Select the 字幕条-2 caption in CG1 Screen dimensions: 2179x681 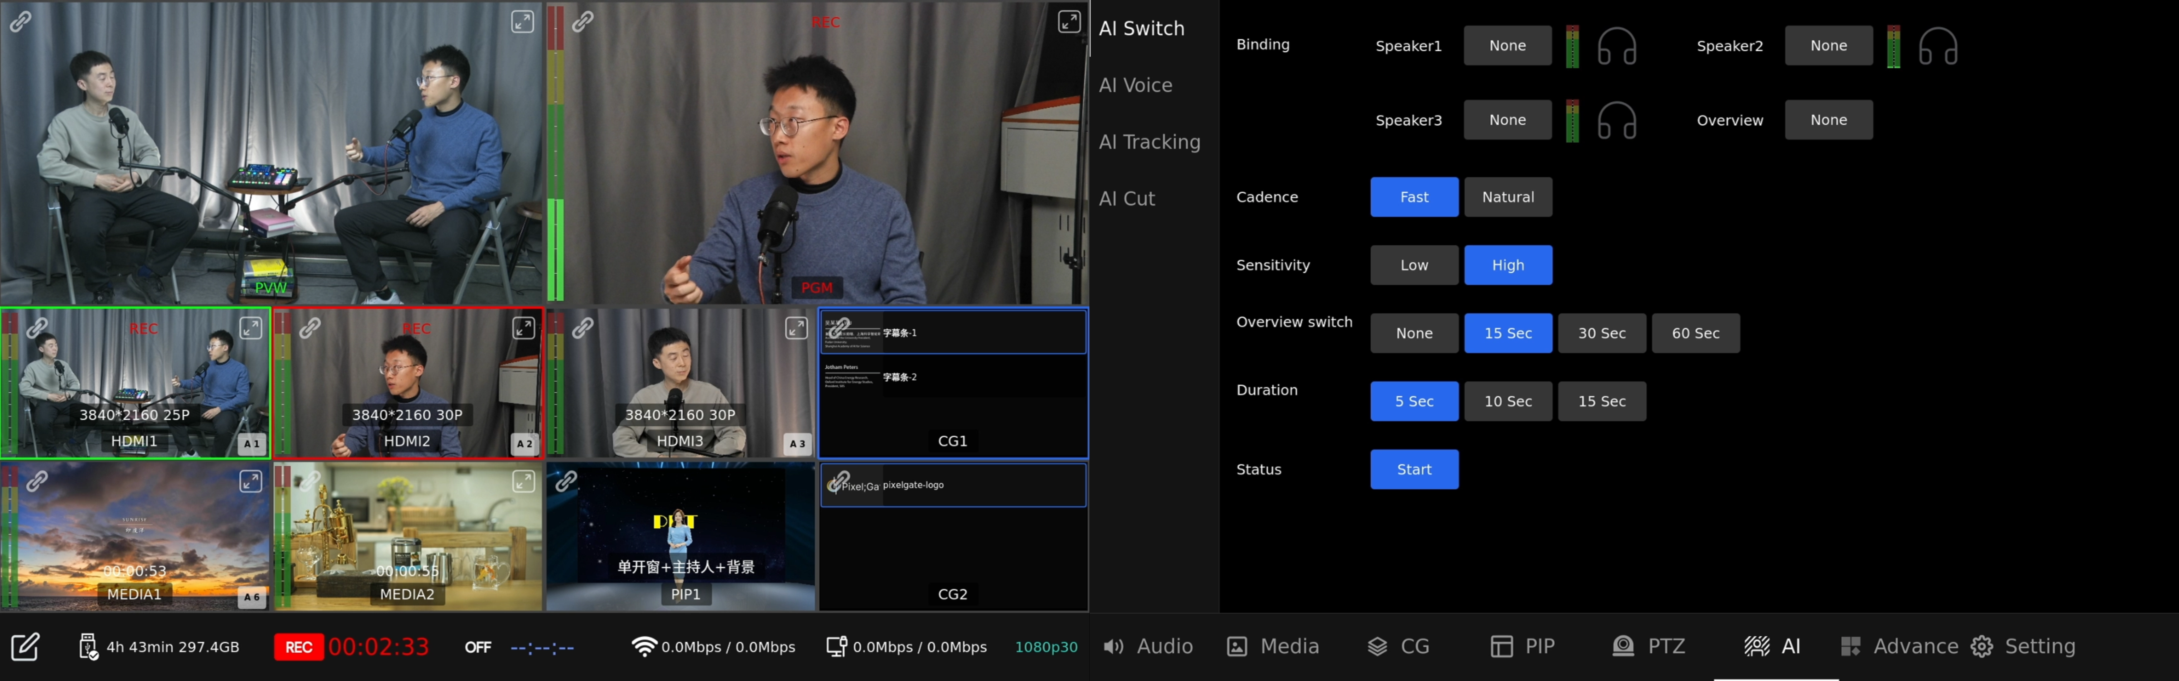coord(953,377)
